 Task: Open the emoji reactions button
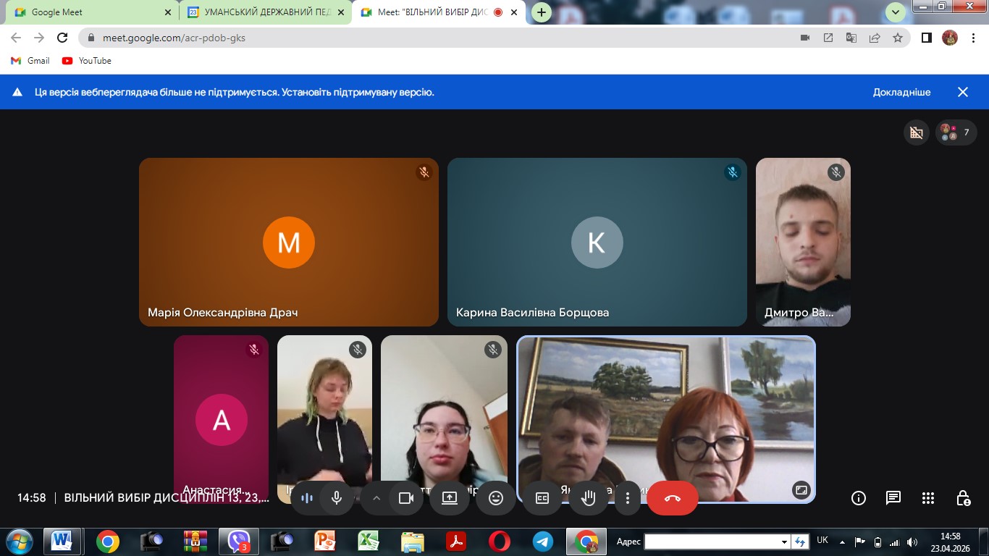496,498
